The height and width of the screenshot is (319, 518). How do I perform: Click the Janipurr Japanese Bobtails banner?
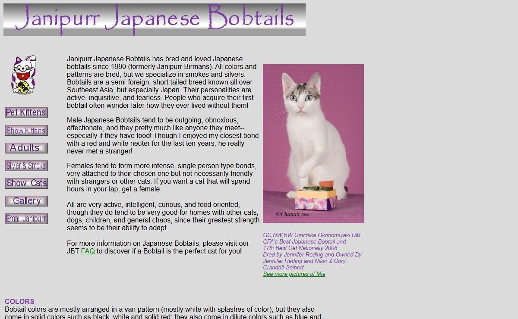tap(155, 20)
